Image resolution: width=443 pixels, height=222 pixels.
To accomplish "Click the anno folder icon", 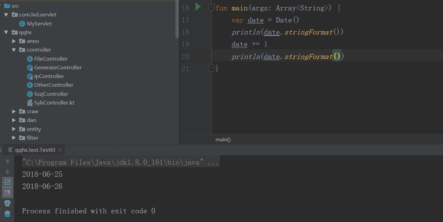I will pyautogui.click(x=22, y=41).
